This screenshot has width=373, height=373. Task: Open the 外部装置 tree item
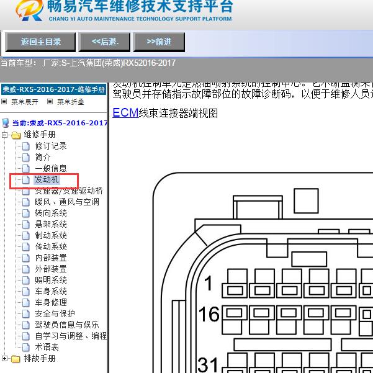(51, 269)
